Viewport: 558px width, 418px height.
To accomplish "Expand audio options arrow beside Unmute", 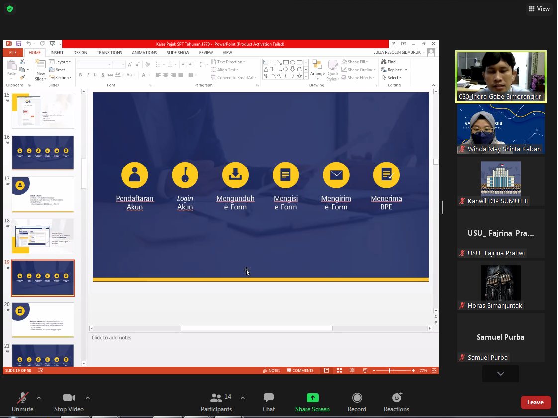I will tap(39, 398).
